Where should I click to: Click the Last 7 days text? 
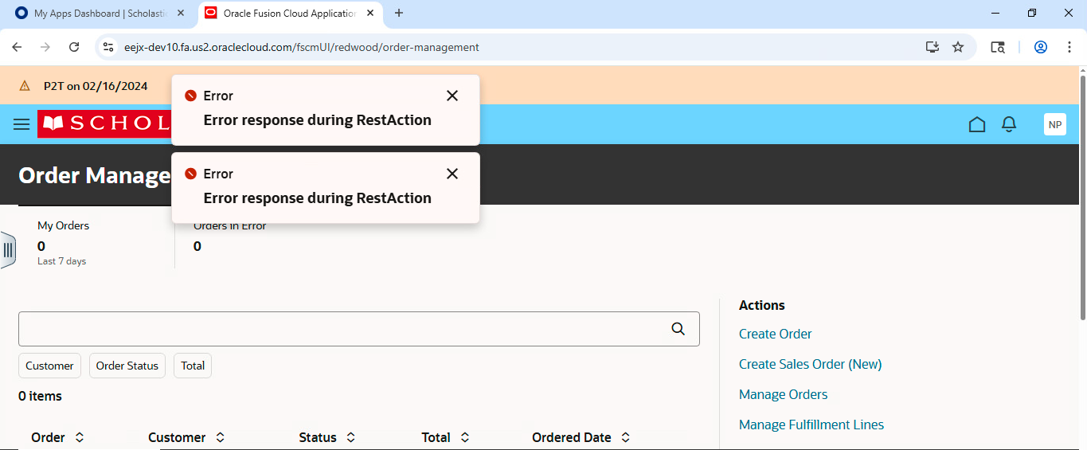click(62, 261)
